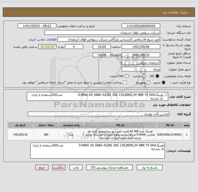This screenshot has width=198, height=192.
Task: Click the response deadline date 1401/05/06
Action: [141, 47]
